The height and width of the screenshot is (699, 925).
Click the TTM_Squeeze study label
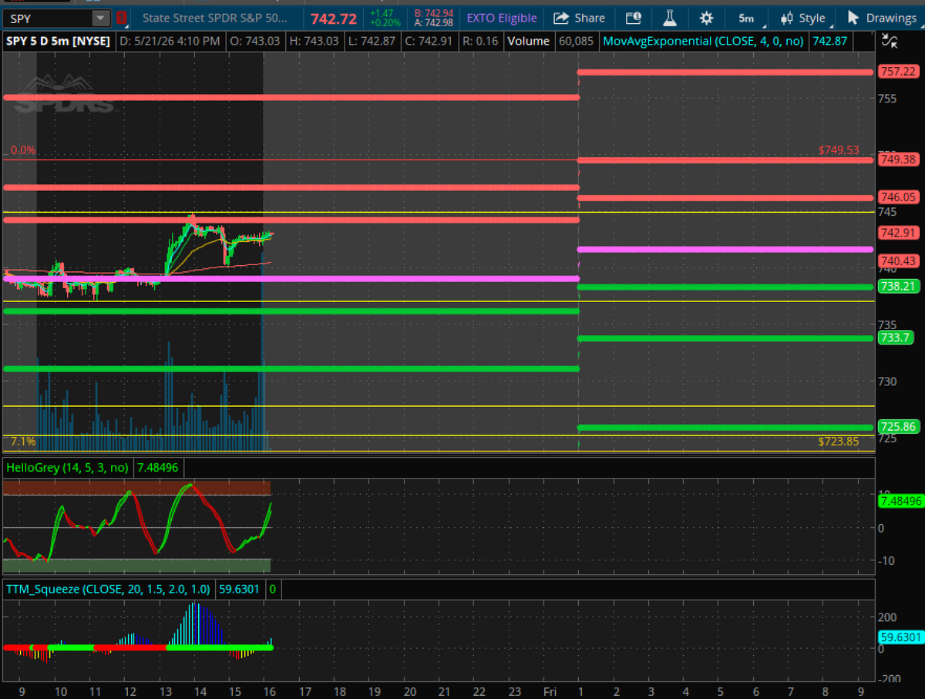pyautogui.click(x=108, y=589)
